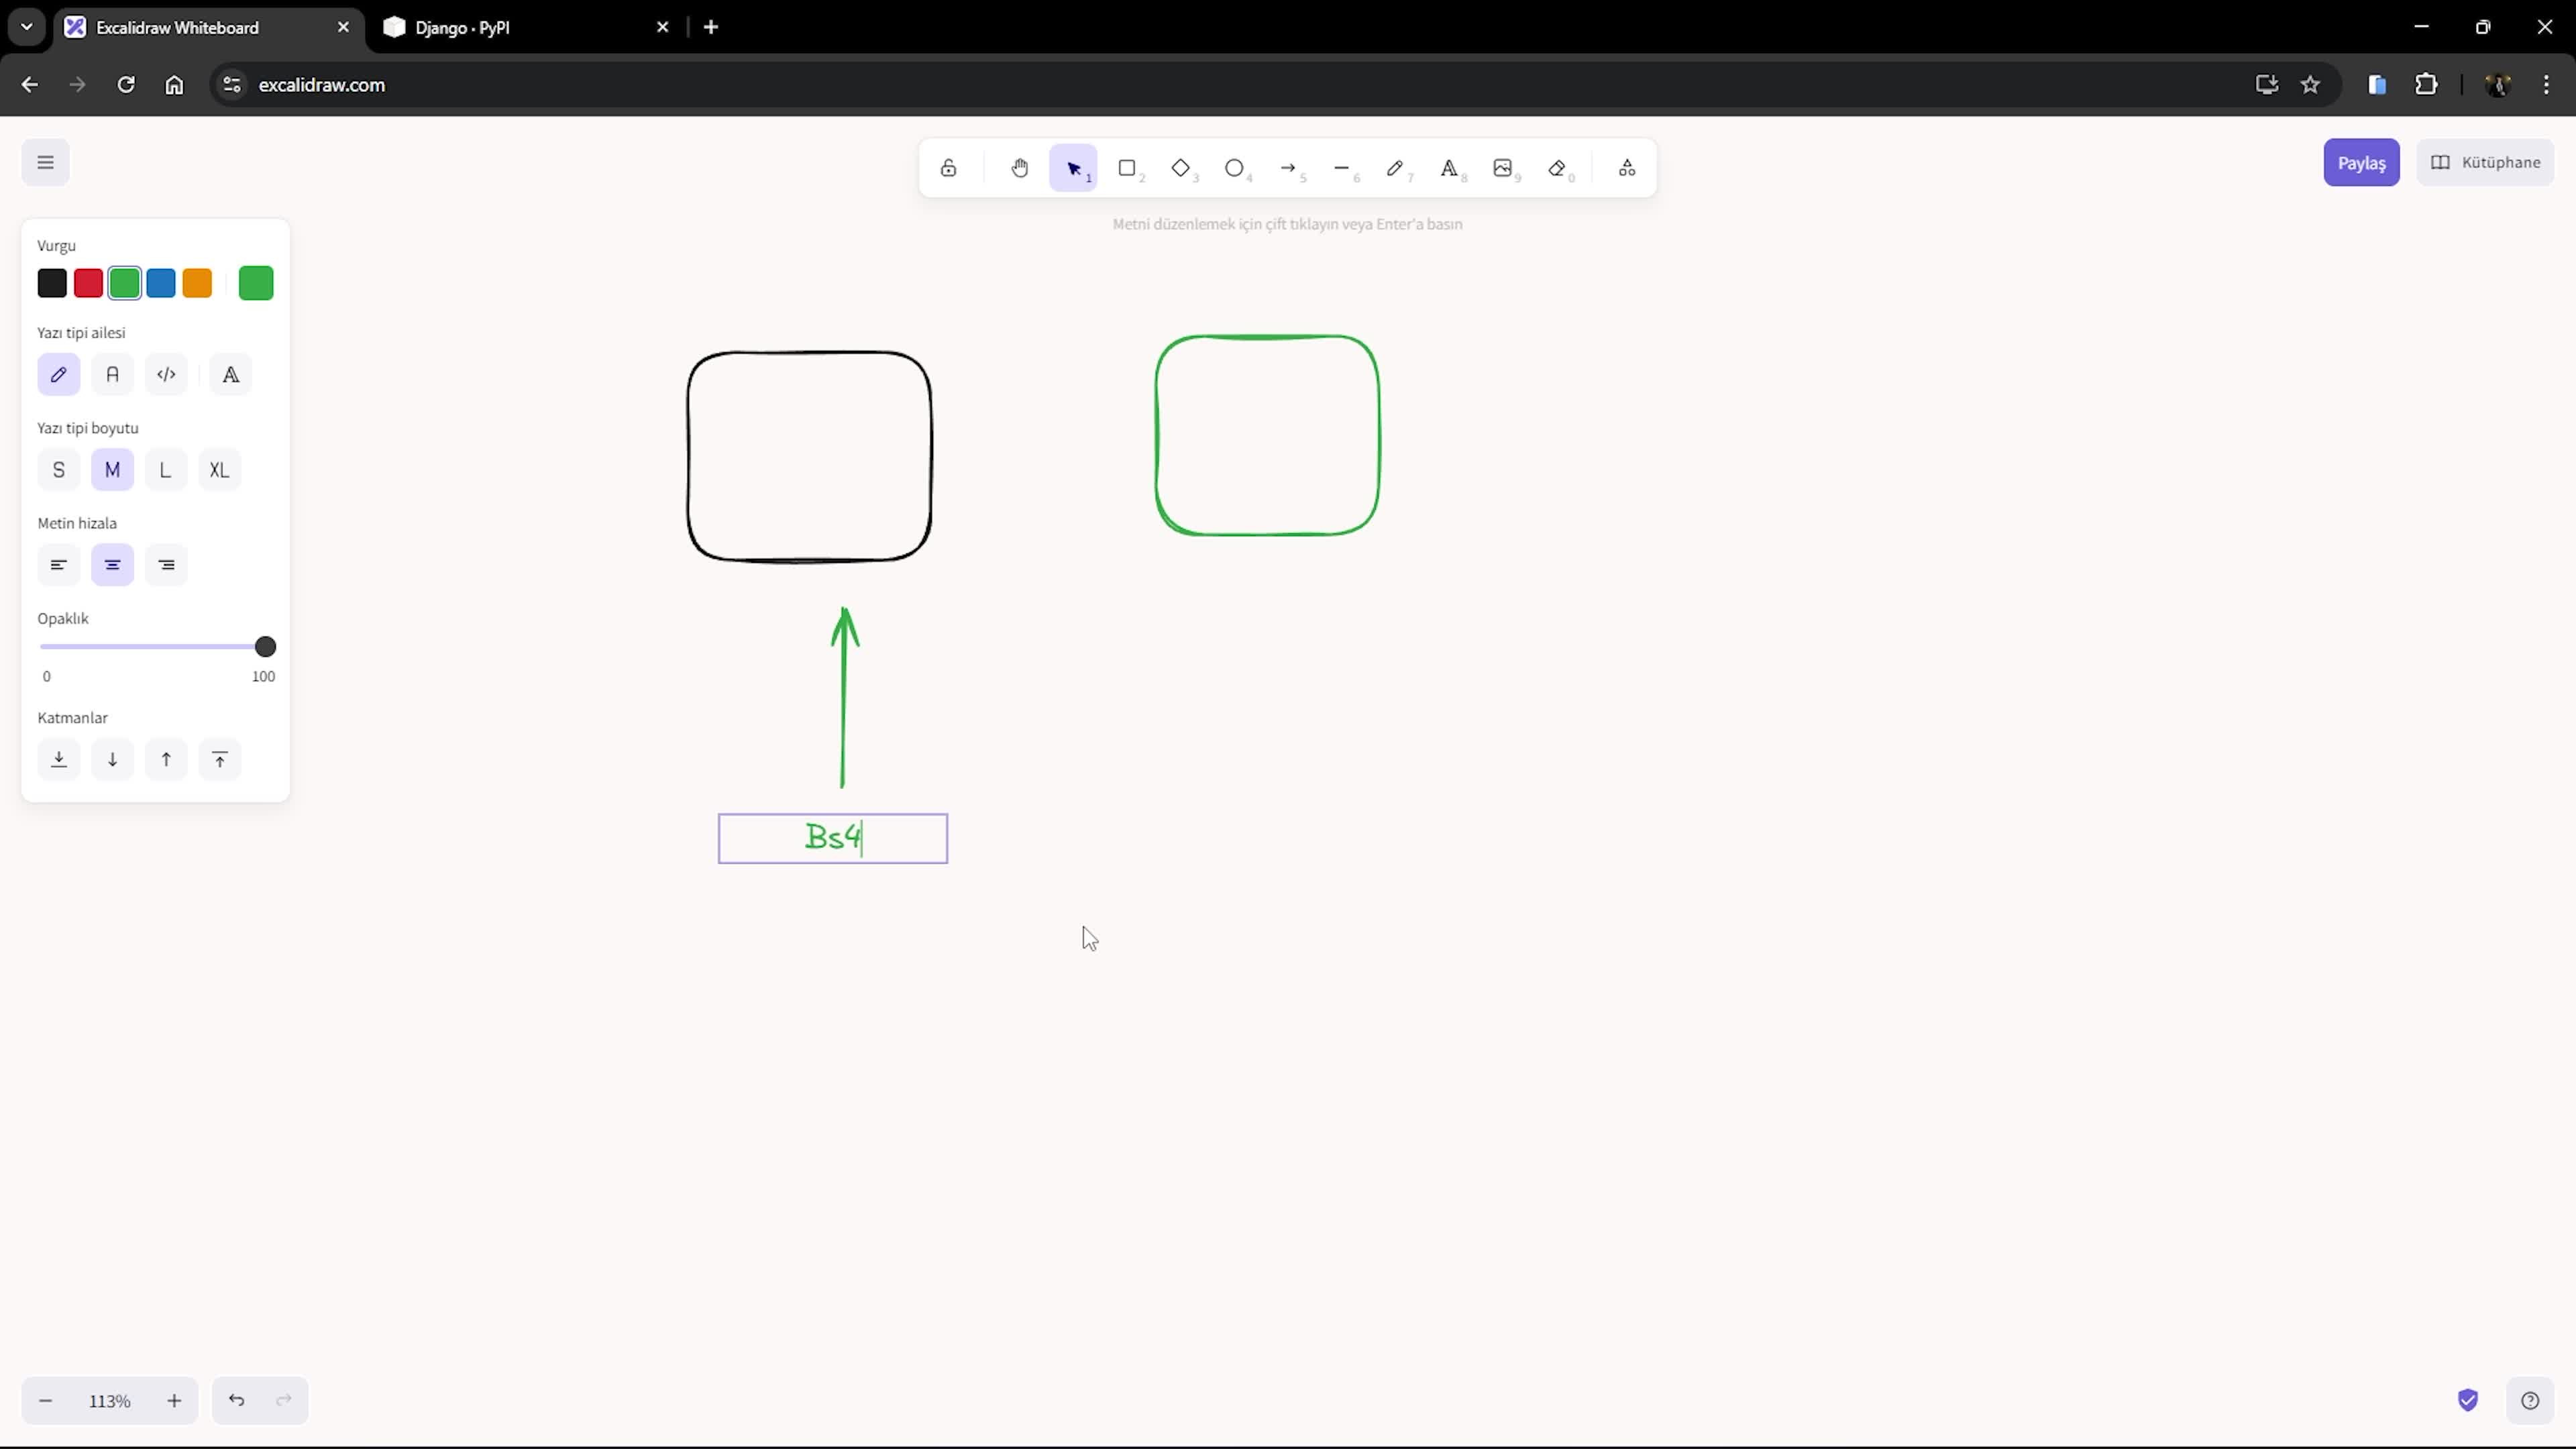Select the freehand Draw pencil tool
Image resolution: width=2576 pixels, height=1449 pixels.
coord(1395,168)
